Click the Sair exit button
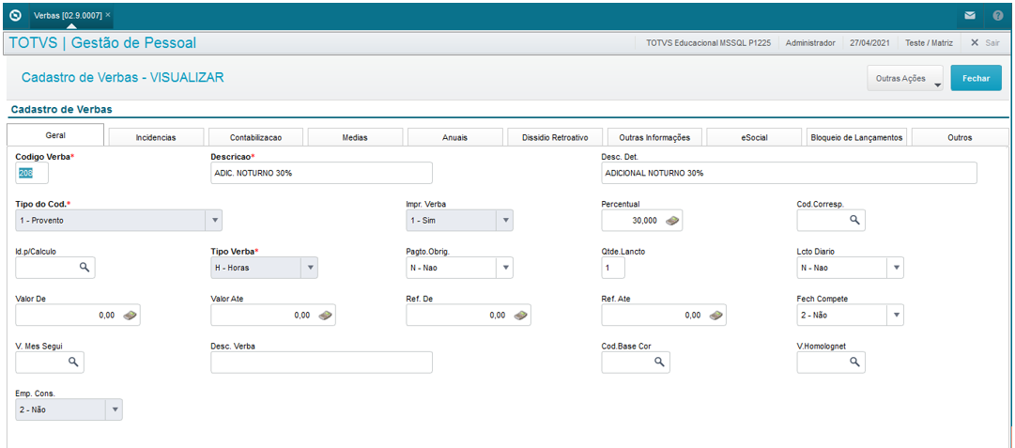The width and height of the screenshot is (1015, 448). [x=985, y=42]
